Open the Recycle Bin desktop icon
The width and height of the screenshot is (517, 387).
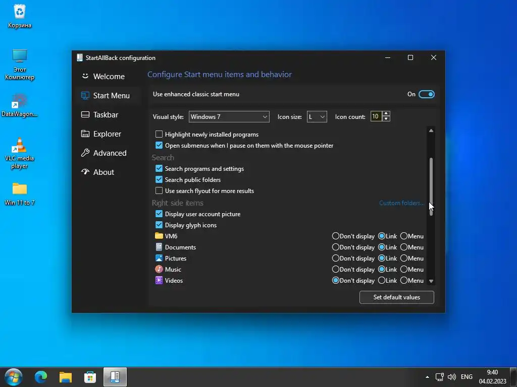tap(20, 16)
